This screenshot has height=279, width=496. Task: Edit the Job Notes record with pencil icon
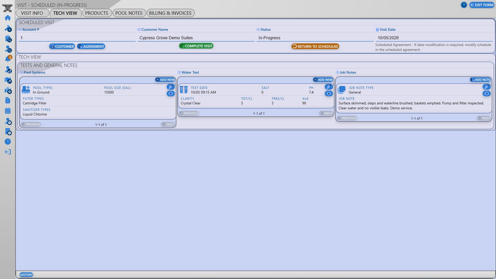point(486,87)
